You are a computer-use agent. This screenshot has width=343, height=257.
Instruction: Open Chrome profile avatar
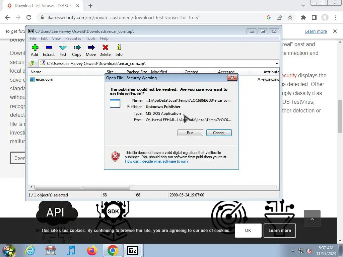pyautogui.click(x=325, y=17)
